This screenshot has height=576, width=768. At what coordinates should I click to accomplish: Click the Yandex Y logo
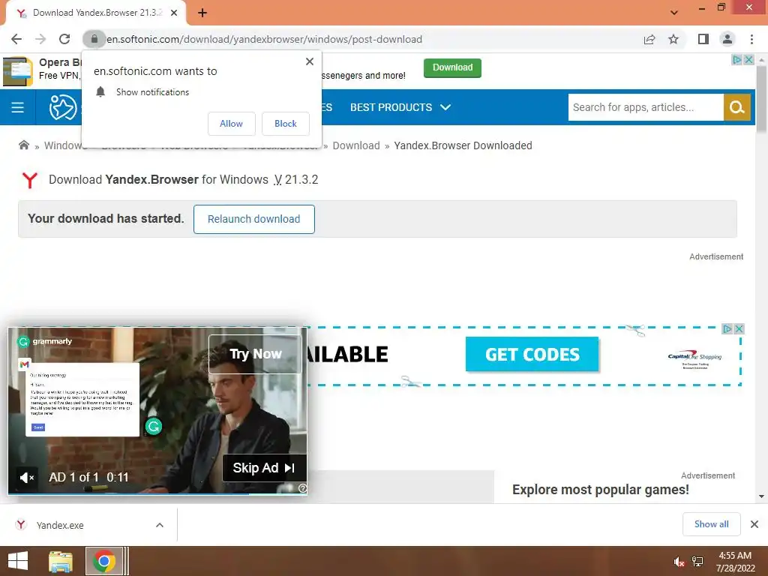29,180
